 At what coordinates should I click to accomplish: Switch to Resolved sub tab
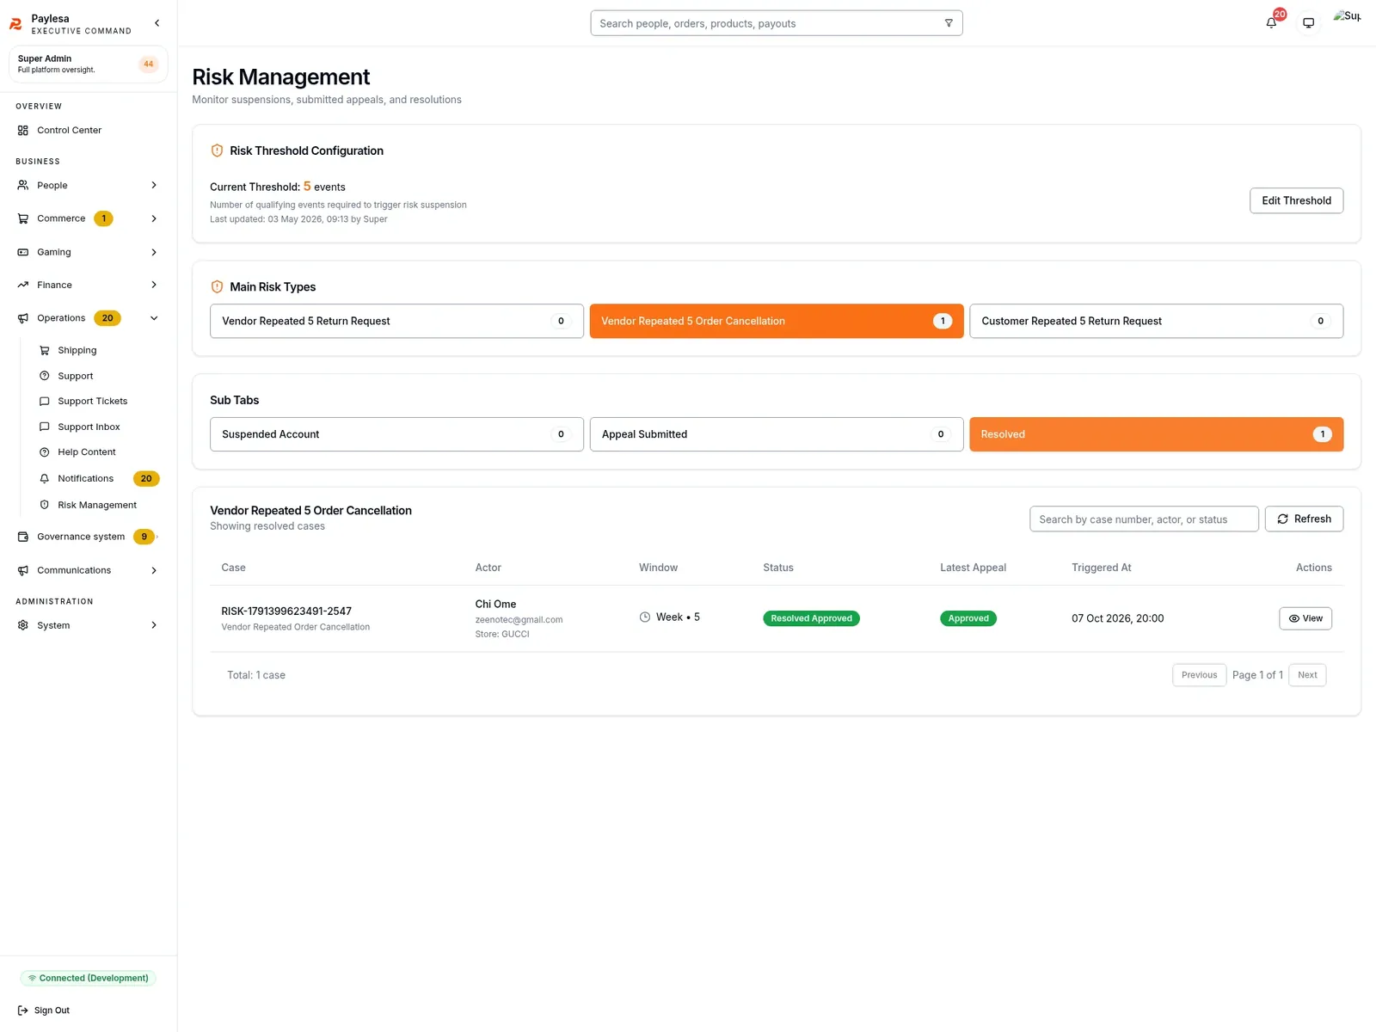coord(1157,434)
